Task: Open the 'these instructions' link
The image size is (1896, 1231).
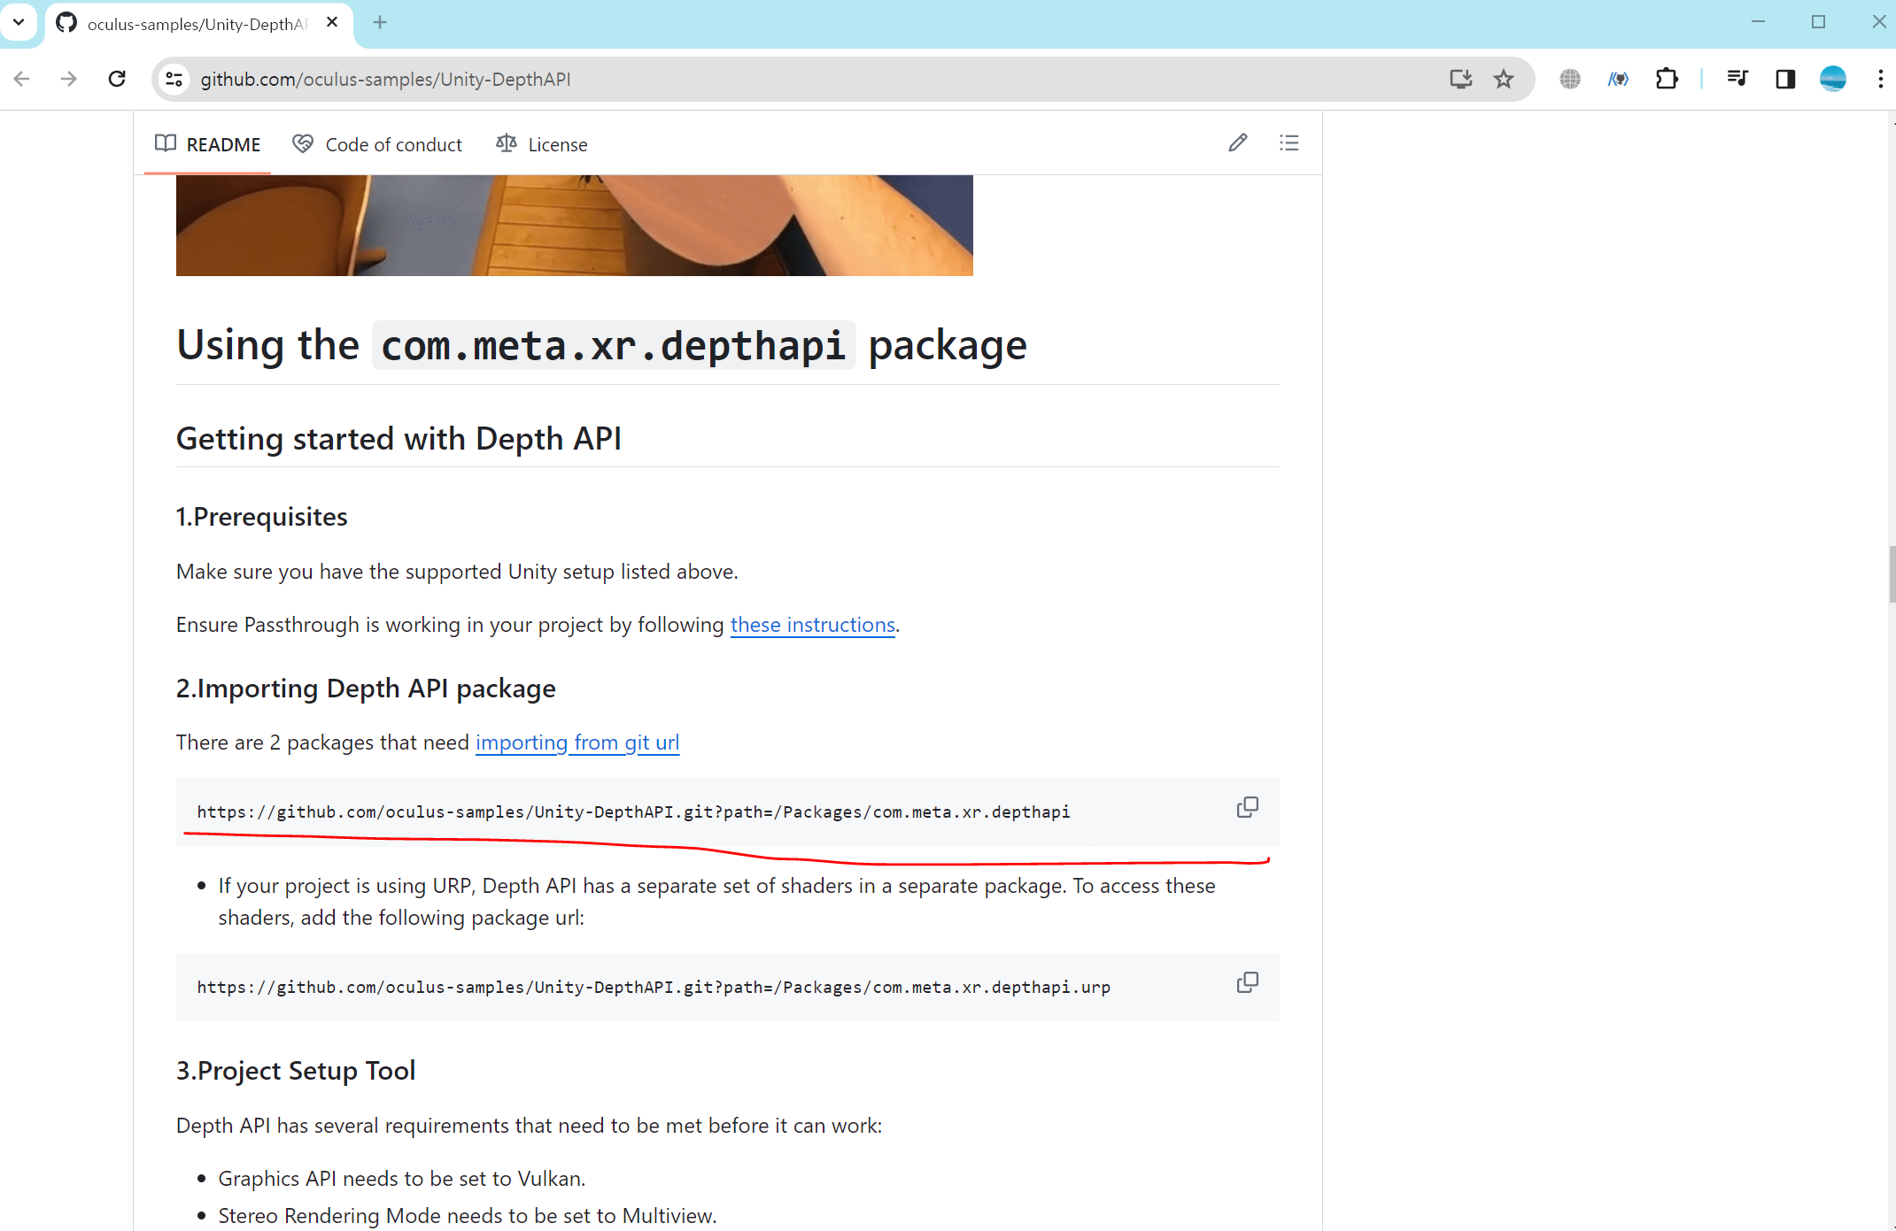Action: click(812, 625)
